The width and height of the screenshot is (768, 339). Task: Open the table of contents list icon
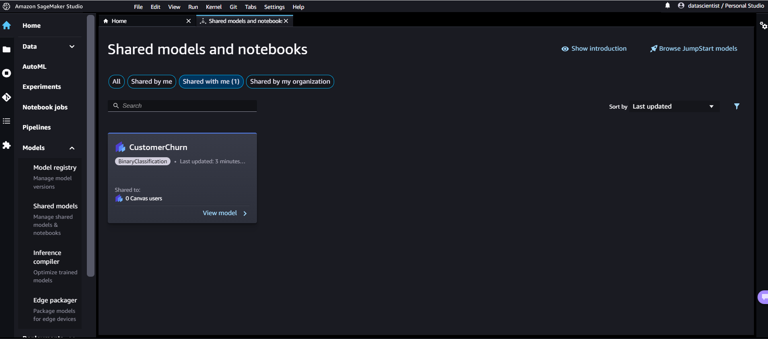tap(6, 121)
